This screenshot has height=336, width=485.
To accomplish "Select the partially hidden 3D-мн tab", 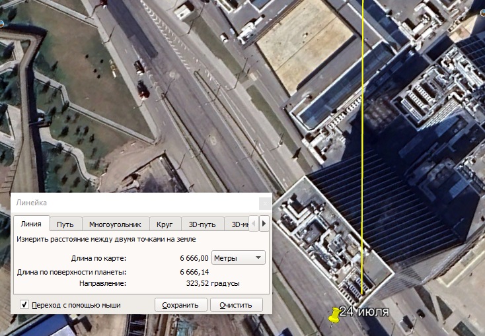I will [237, 224].
